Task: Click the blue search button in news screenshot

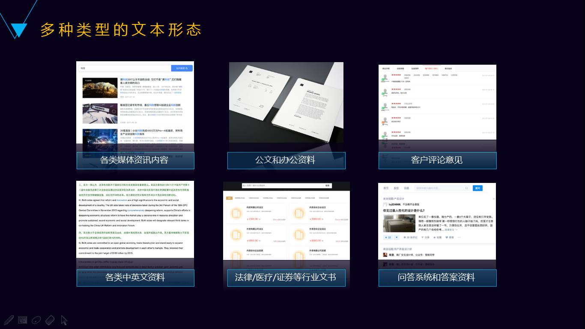Action: (x=182, y=68)
